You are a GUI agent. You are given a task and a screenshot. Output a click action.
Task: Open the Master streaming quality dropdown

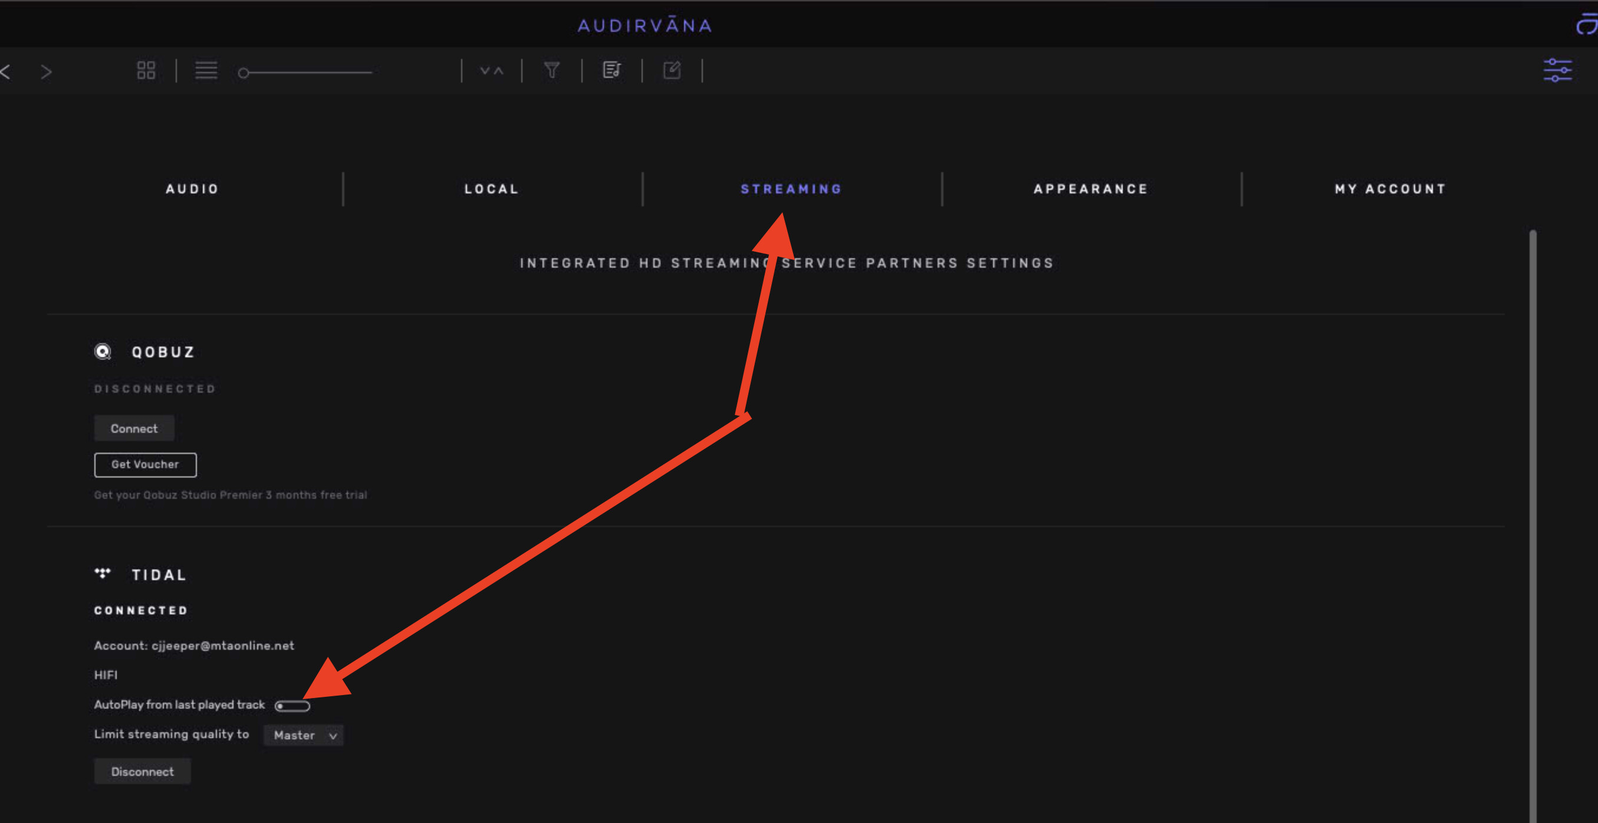pyautogui.click(x=303, y=735)
